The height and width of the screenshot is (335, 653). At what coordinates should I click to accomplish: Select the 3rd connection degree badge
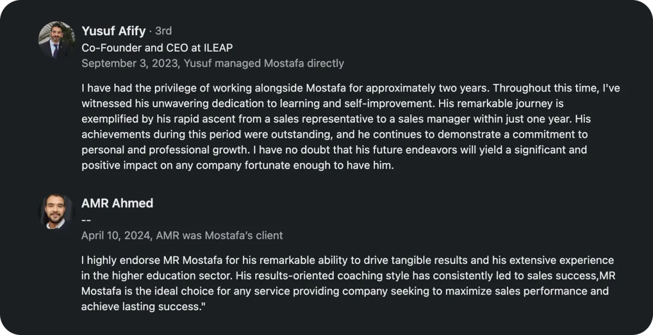(x=163, y=31)
